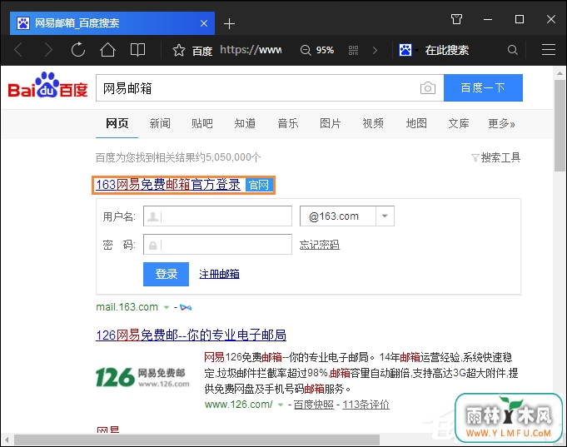Switch to the 新闻 tab
This screenshot has width=567, height=447.
tap(160, 123)
